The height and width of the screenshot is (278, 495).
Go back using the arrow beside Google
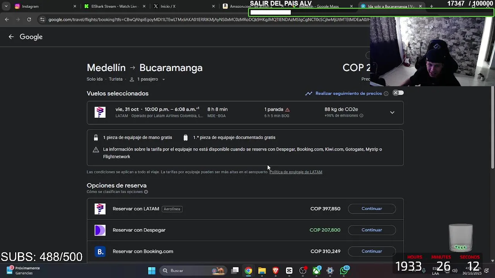coord(11,37)
